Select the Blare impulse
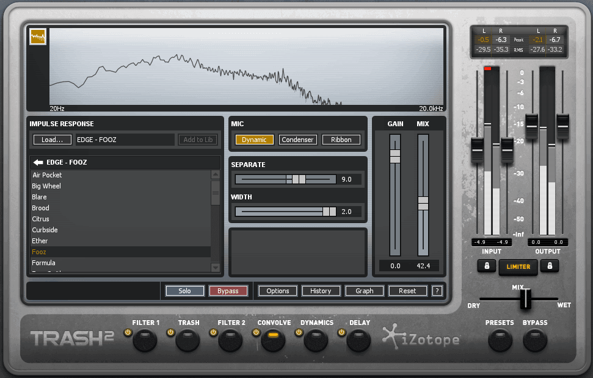This screenshot has height=378, width=593. point(120,197)
